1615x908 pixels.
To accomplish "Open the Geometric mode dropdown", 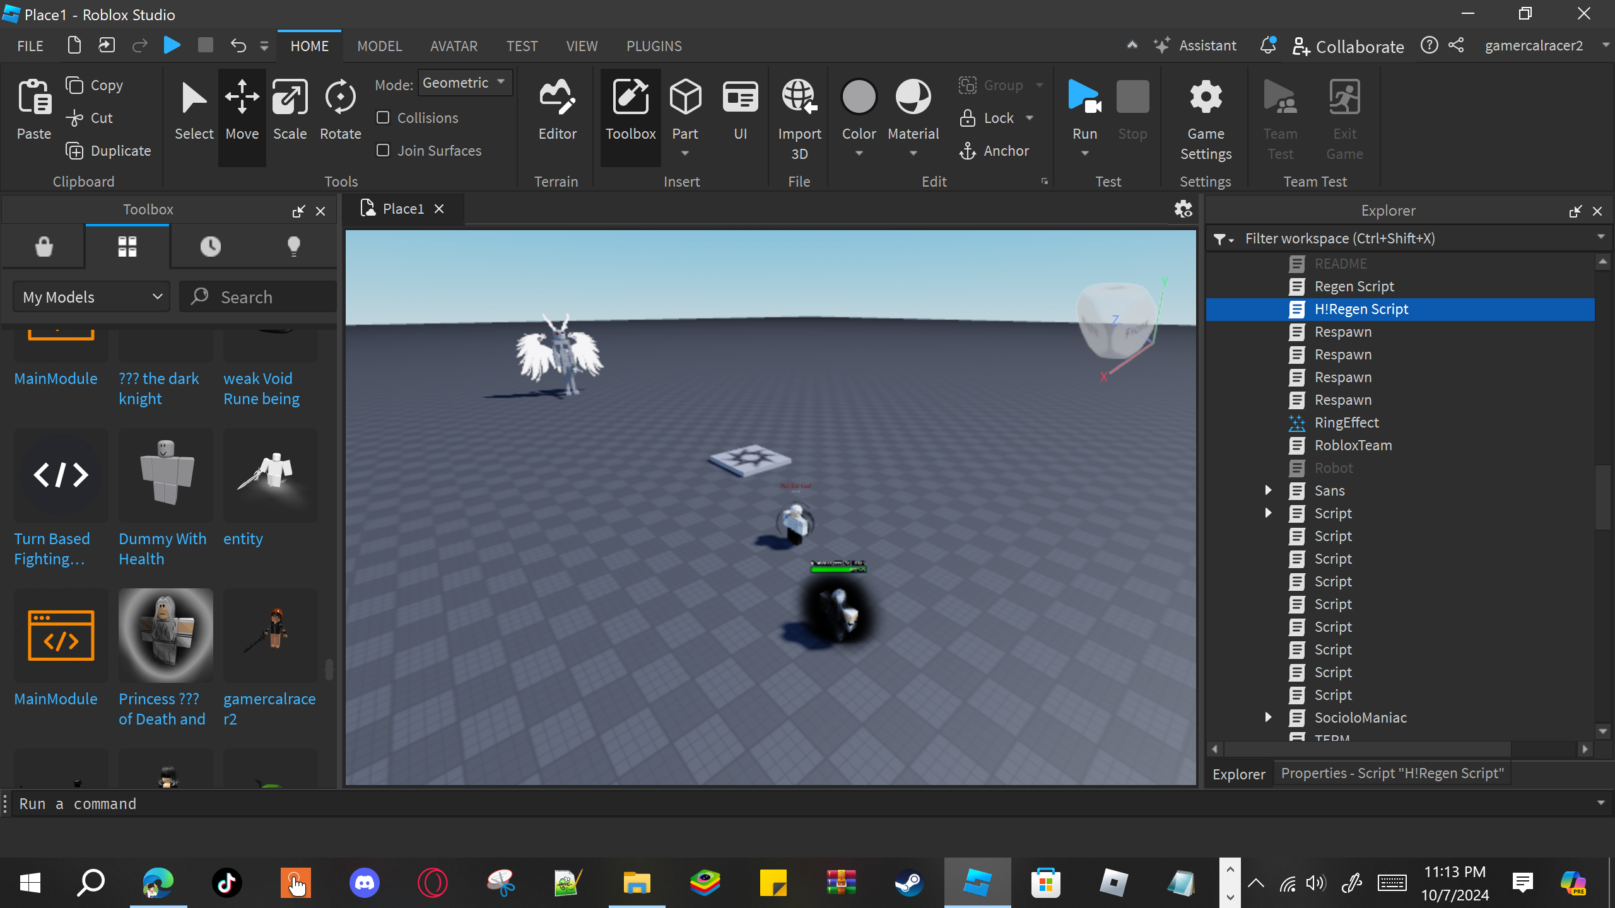I will tap(464, 83).
